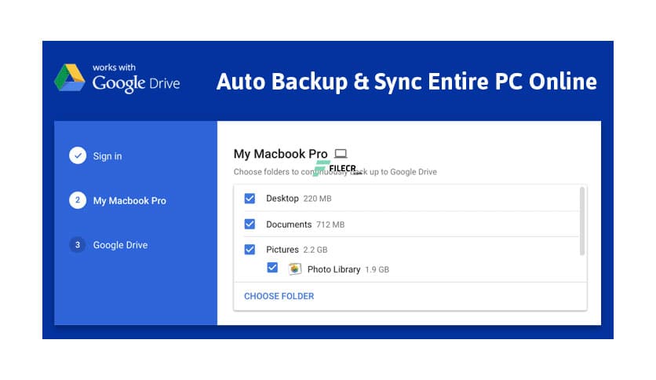Click the 220 MB size value

click(318, 199)
